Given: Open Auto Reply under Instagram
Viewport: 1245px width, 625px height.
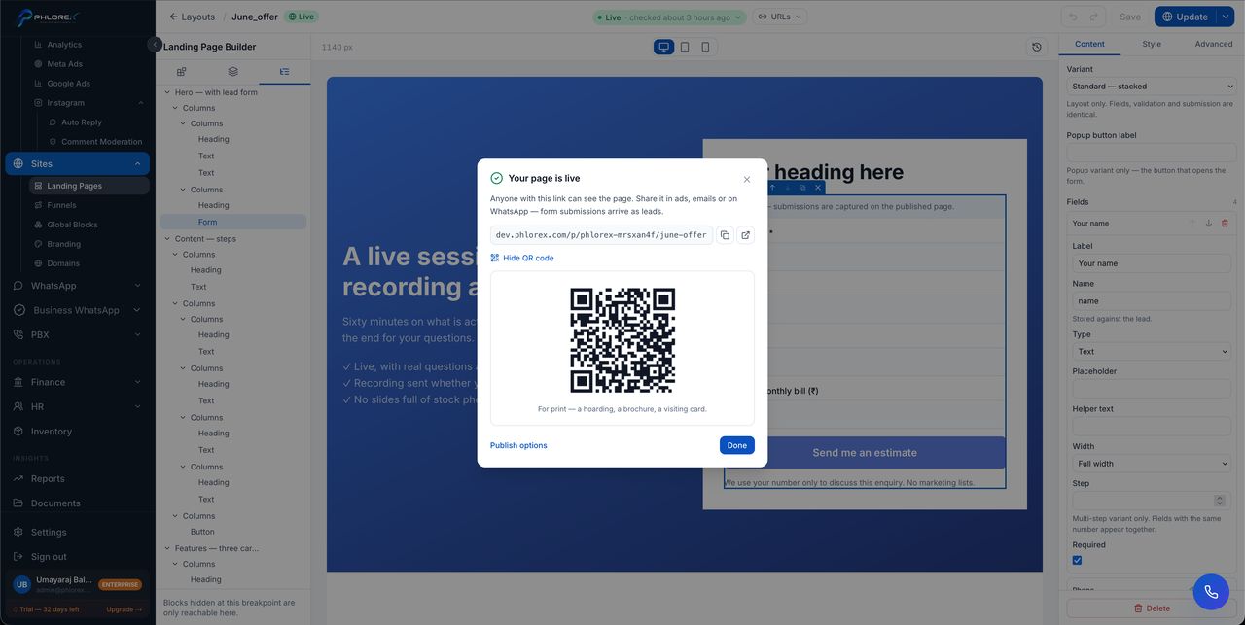Looking at the screenshot, I should [82, 122].
